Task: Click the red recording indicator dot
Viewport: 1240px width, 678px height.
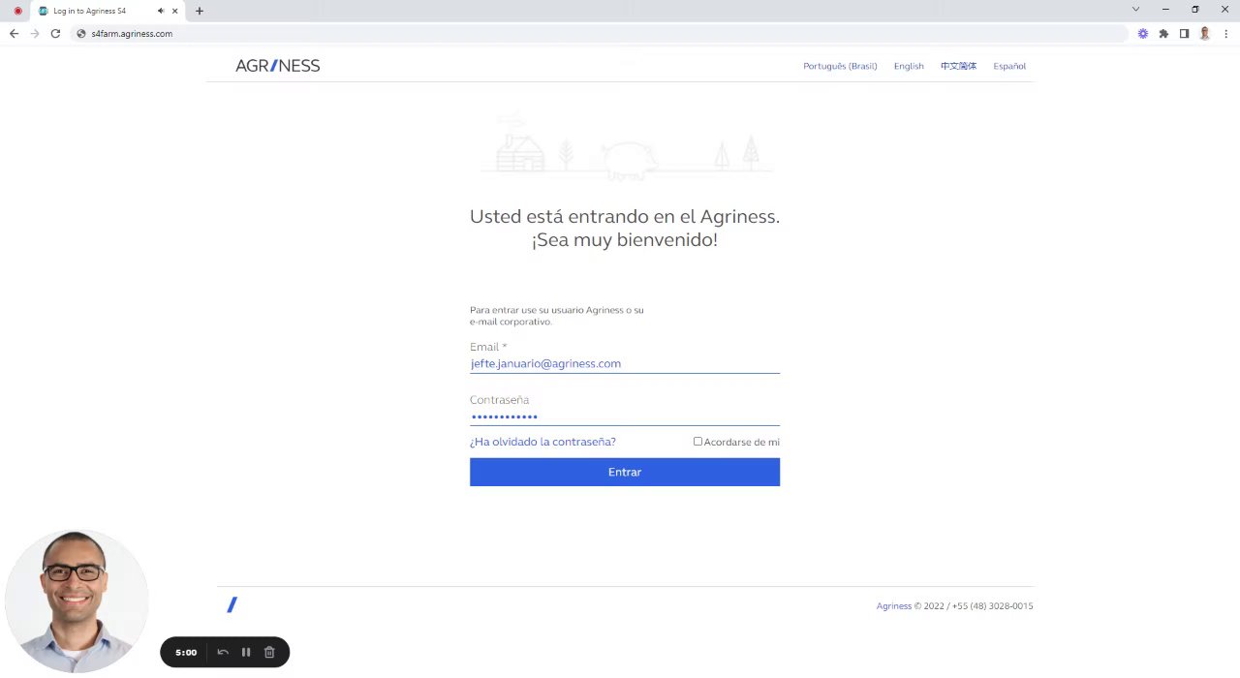Action: click(x=17, y=11)
